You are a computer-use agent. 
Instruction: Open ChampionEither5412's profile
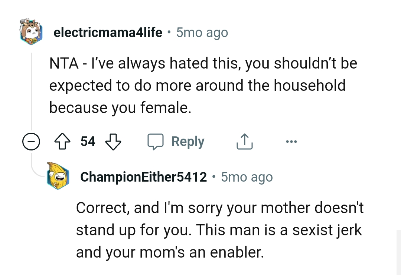[x=143, y=177]
